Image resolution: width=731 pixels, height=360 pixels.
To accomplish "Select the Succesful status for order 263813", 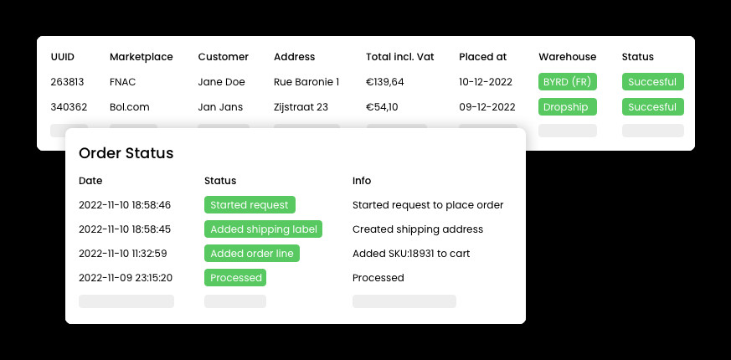I will [x=652, y=81].
